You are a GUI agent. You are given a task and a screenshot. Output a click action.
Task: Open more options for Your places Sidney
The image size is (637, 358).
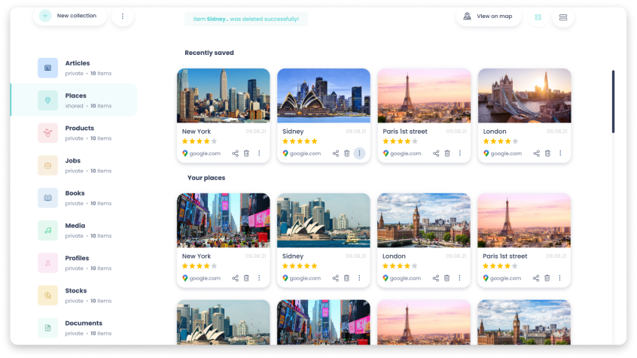[359, 278]
